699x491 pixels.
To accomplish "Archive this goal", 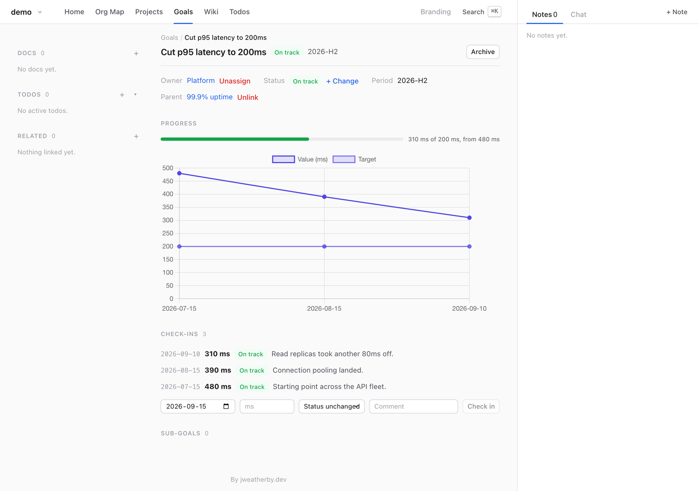I will pos(483,52).
